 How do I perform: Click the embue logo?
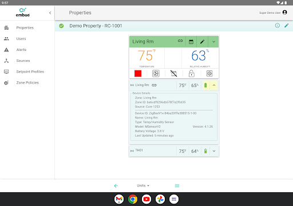click(23, 13)
